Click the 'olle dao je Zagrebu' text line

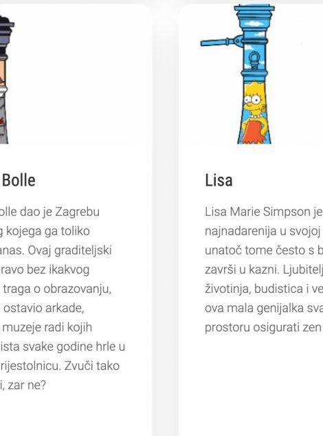[49, 212]
